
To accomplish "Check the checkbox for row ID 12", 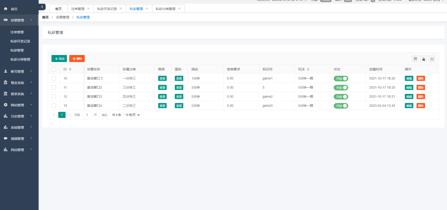I will (54, 96).
